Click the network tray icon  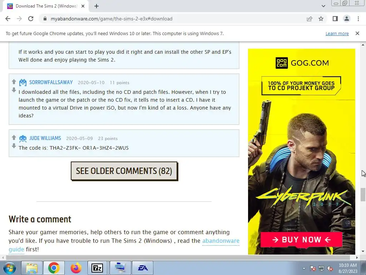[321, 268]
